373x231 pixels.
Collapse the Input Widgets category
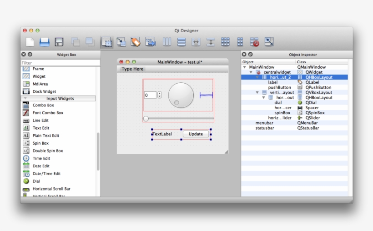(25, 98)
